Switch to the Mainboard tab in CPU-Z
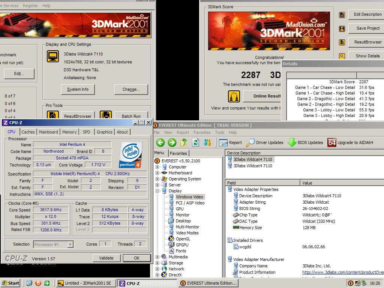The height and width of the screenshot is (288, 384). click(48, 132)
